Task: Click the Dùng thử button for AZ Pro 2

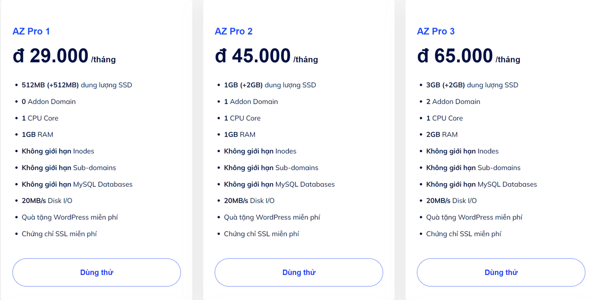Action: [299, 272]
